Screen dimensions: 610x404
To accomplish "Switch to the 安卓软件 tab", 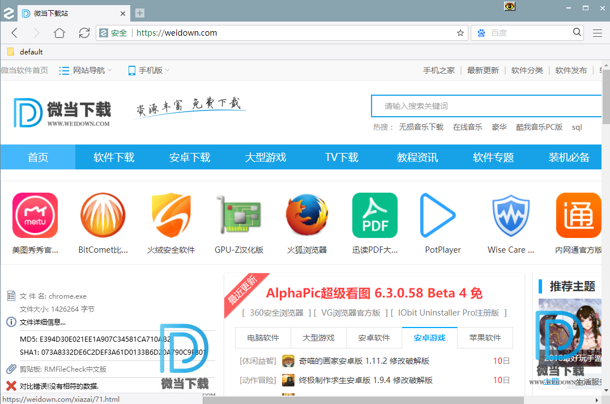I will tap(374, 338).
